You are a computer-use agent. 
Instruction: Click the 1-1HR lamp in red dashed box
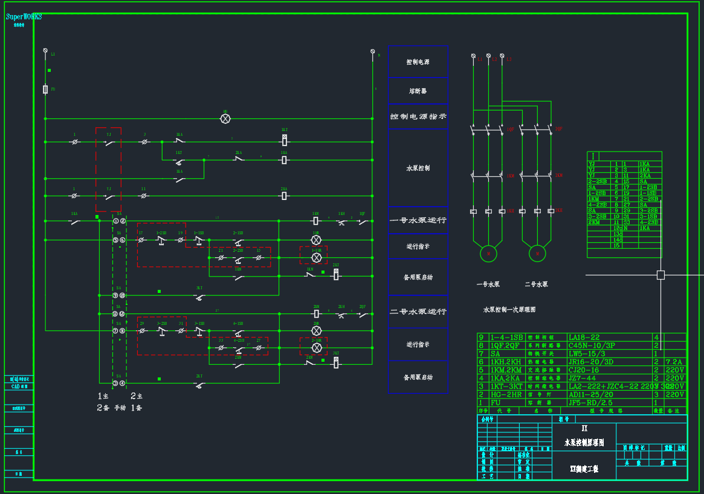[x=315, y=257]
